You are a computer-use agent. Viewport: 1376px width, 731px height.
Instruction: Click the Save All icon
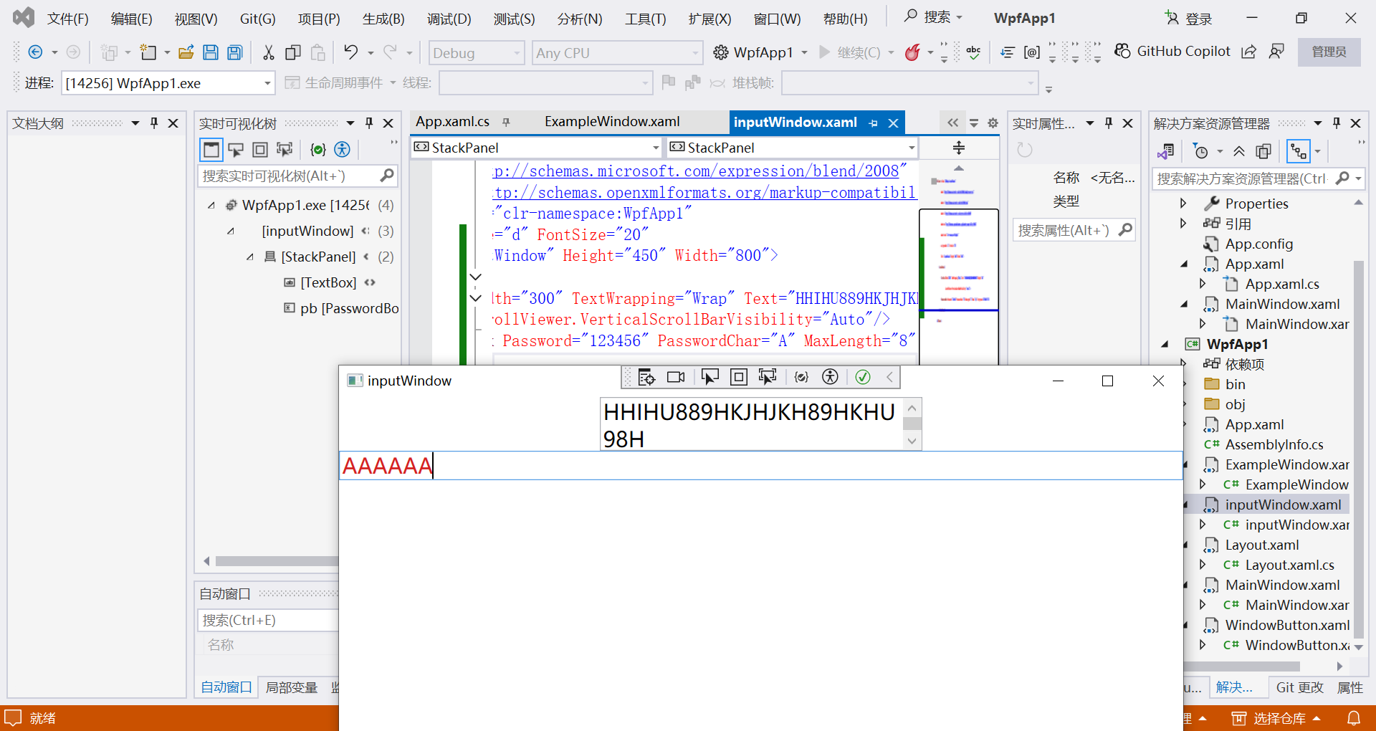(x=235, y=52)
